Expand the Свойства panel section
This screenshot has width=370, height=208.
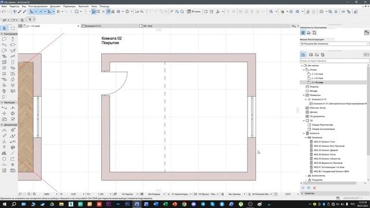pos(302,194)
